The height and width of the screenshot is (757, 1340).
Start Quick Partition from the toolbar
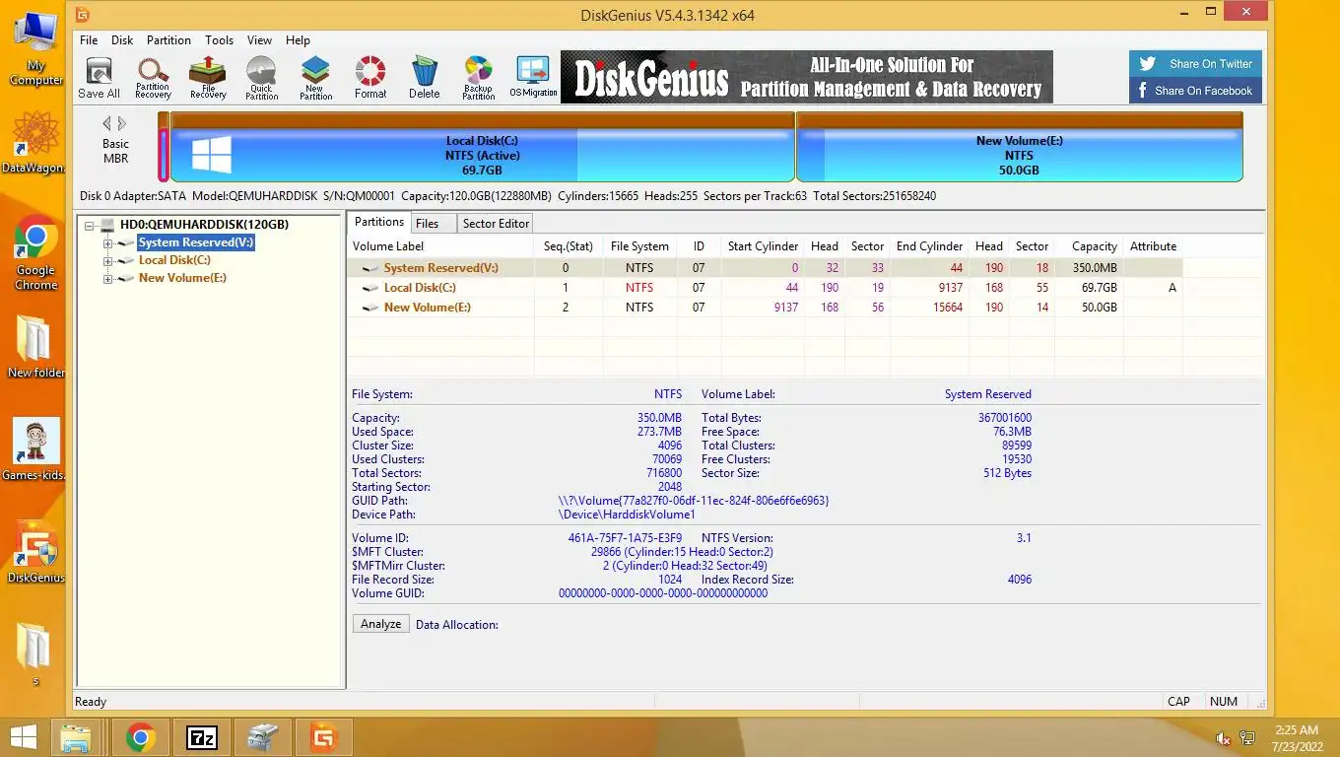(x=261, y=78)
